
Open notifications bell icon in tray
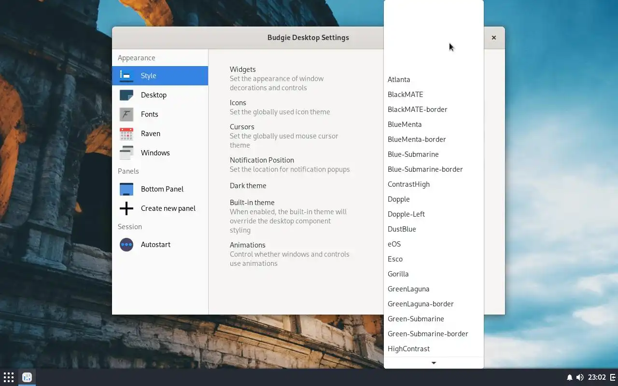570,377
